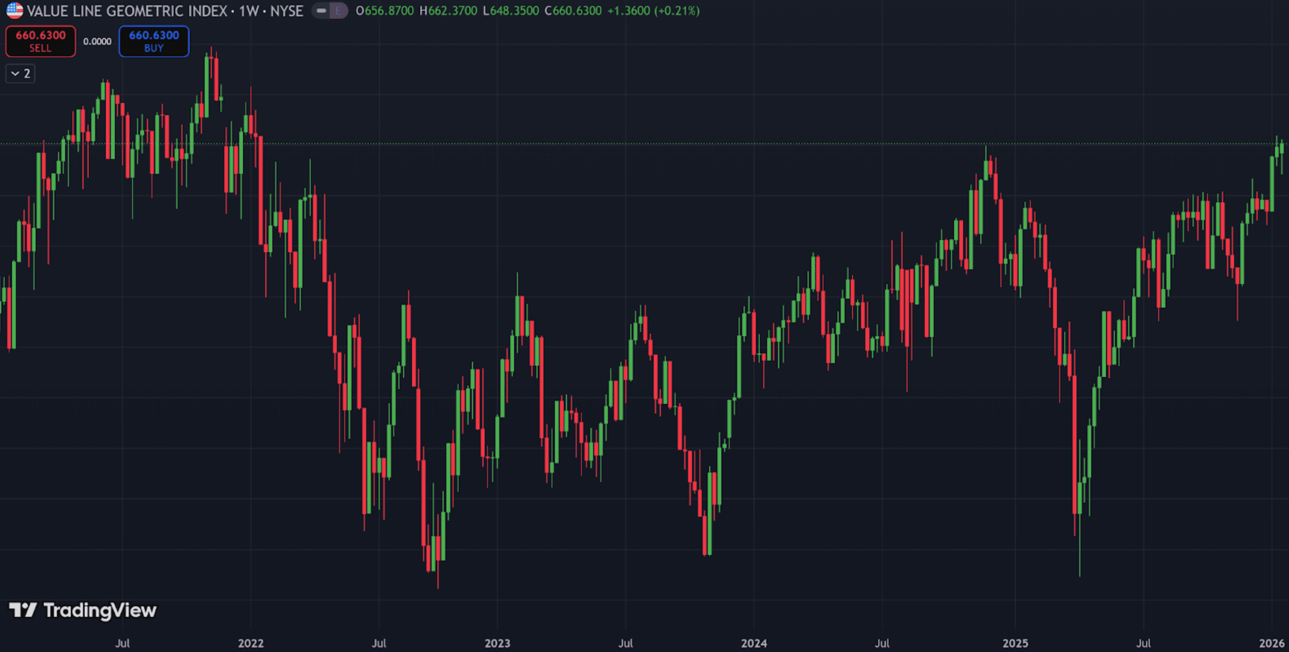Click the 2022 label on the time axis
The image size is (1289, 652).
(x=251, y=643)
